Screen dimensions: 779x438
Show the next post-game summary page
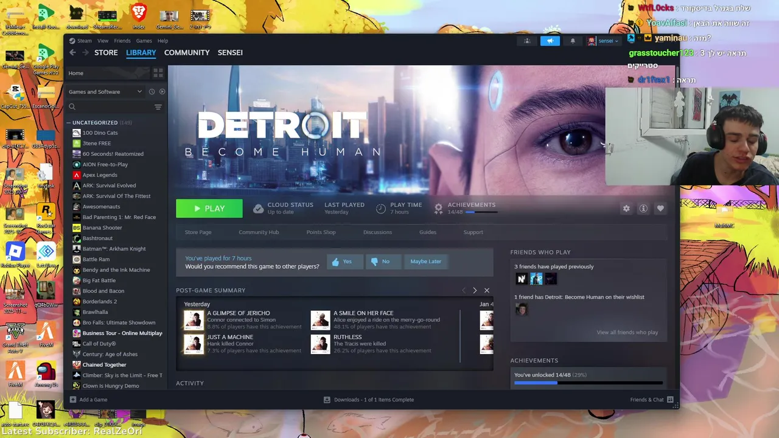475,291
